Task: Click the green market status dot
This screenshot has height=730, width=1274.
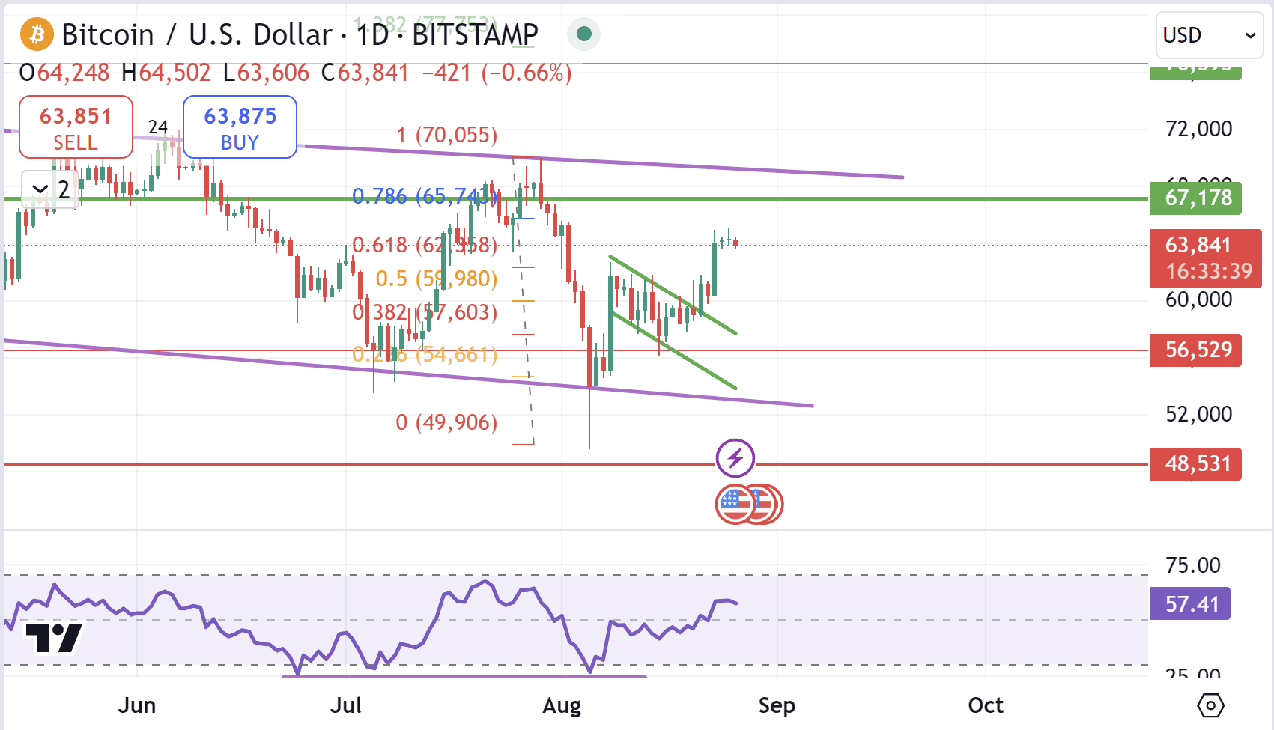Action: point(584,34)
